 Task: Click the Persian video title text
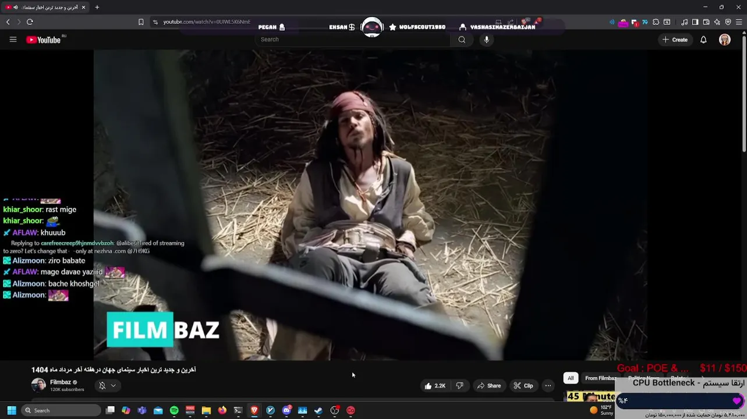pyautogui.click(x=114, y=370)
